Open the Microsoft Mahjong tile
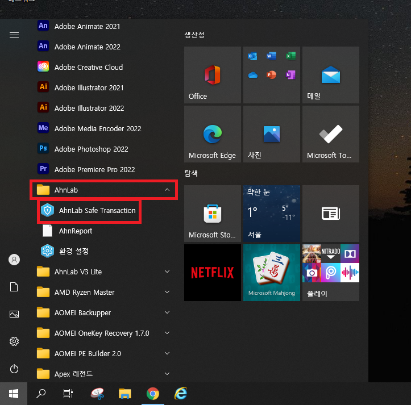The height and width of the screenshot is (405, 411). coord(272,273)
